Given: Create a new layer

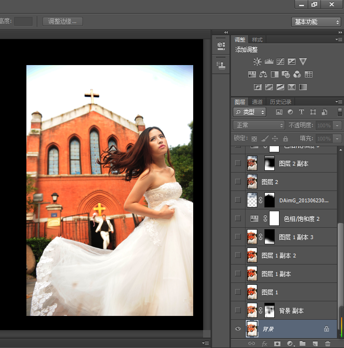Looking at the screenshot, I should point(315,344).
